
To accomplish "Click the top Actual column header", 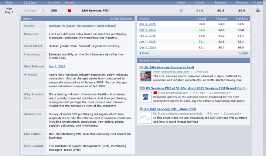I will click(199, 3).
